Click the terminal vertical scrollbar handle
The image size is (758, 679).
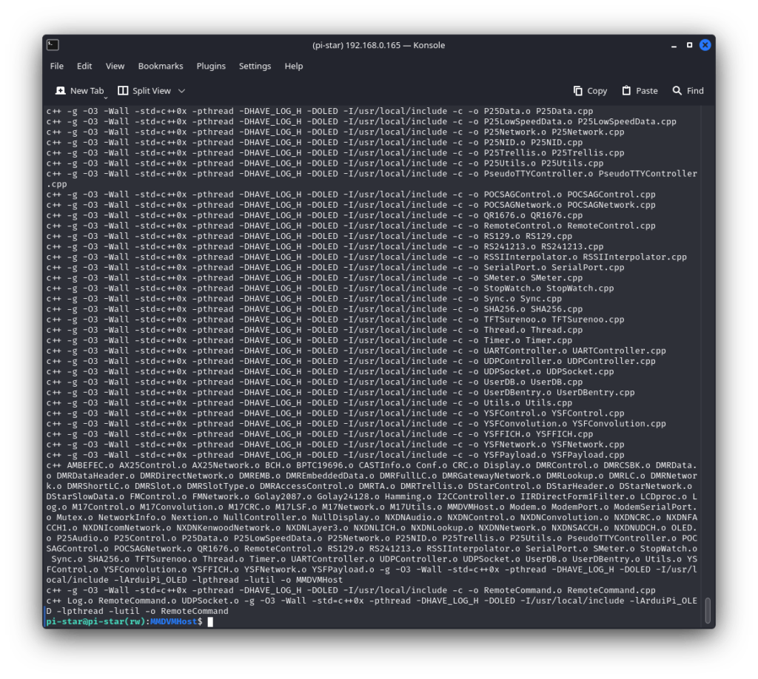click(708, 610)
